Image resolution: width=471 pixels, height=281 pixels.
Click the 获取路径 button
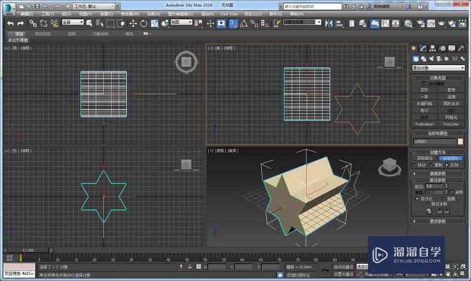425,158
